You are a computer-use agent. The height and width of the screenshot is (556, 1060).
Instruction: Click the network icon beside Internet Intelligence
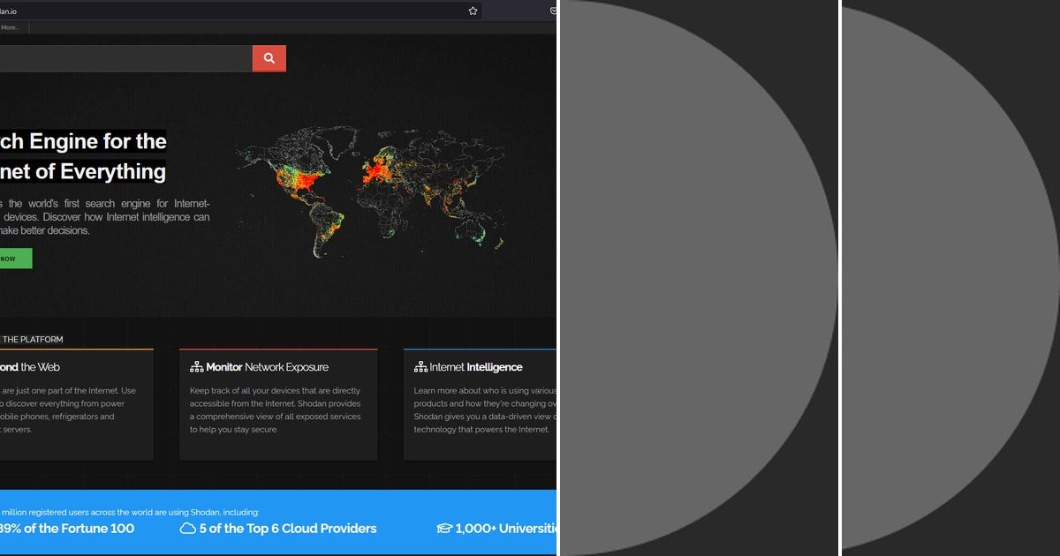point(420,366)
